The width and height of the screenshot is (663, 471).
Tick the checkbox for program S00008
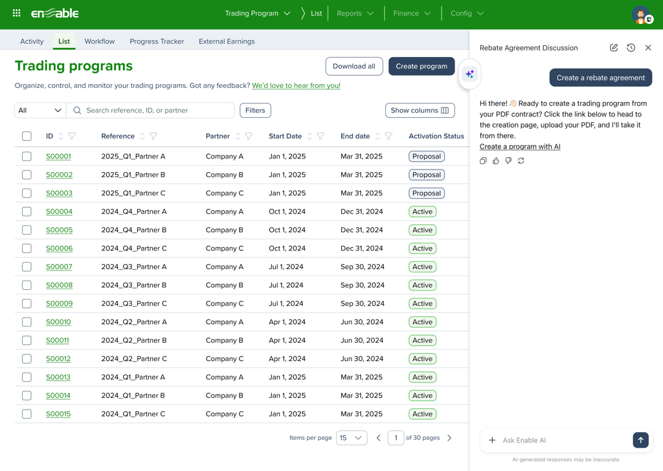[x=27, y=285]
